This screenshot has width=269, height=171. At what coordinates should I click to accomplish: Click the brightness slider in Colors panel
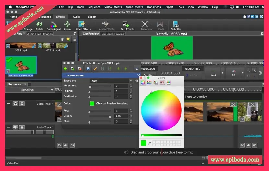(x=161, y=135)
